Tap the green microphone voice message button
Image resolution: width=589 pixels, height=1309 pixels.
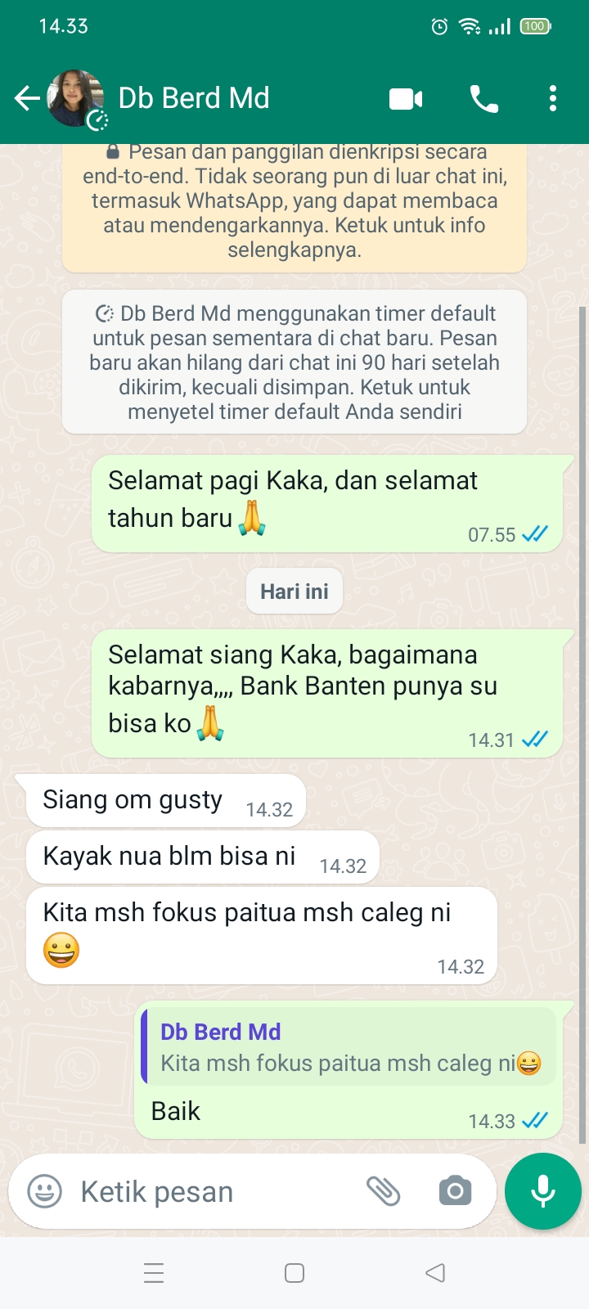pyautogui.click(x=543, y=1191)
